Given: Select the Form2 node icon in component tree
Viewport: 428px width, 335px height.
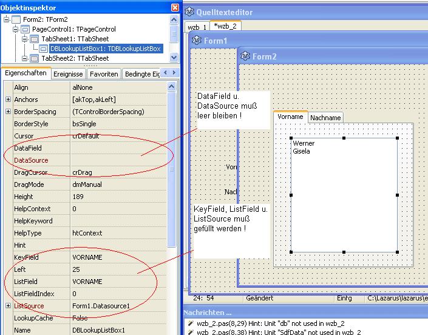Looking at the screenshot, I should 16,19.
